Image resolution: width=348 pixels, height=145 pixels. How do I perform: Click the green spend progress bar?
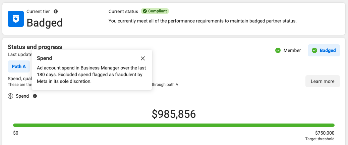click(174, 125)
